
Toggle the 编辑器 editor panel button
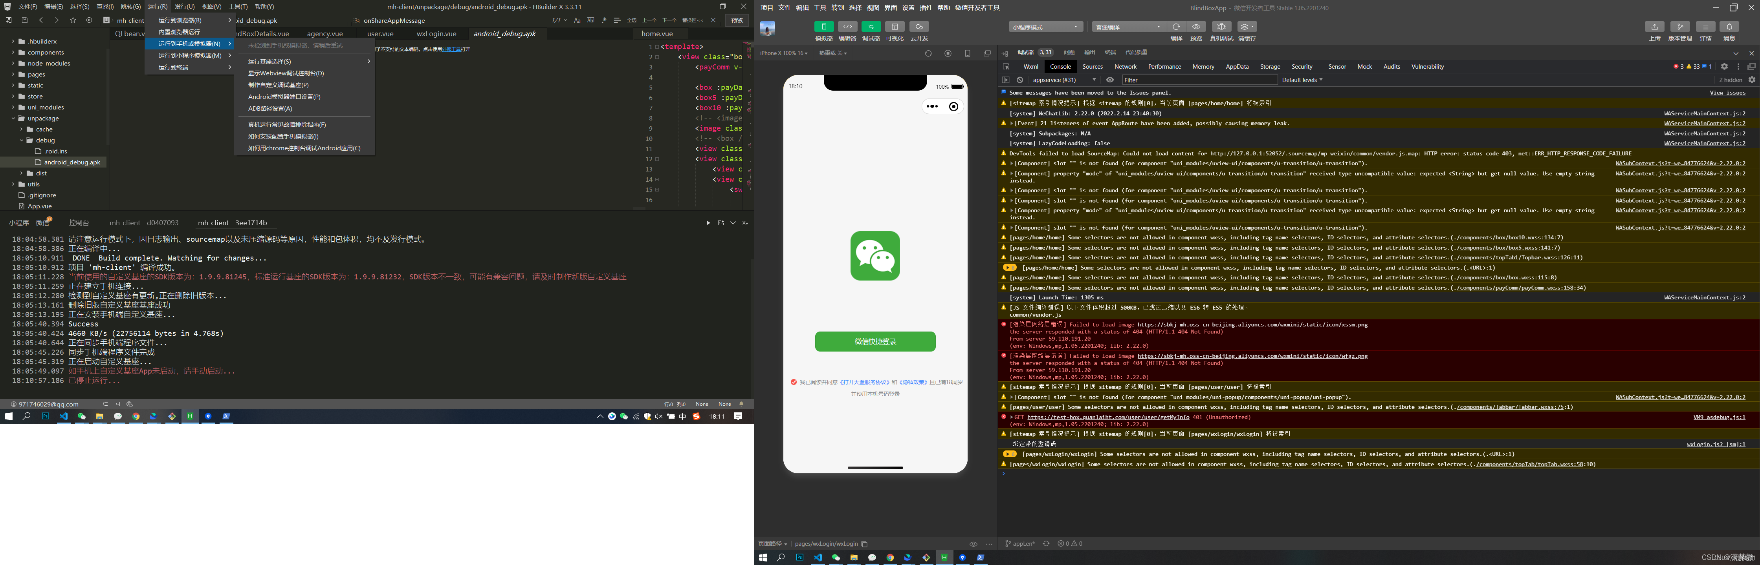click(x=847, y=27)
